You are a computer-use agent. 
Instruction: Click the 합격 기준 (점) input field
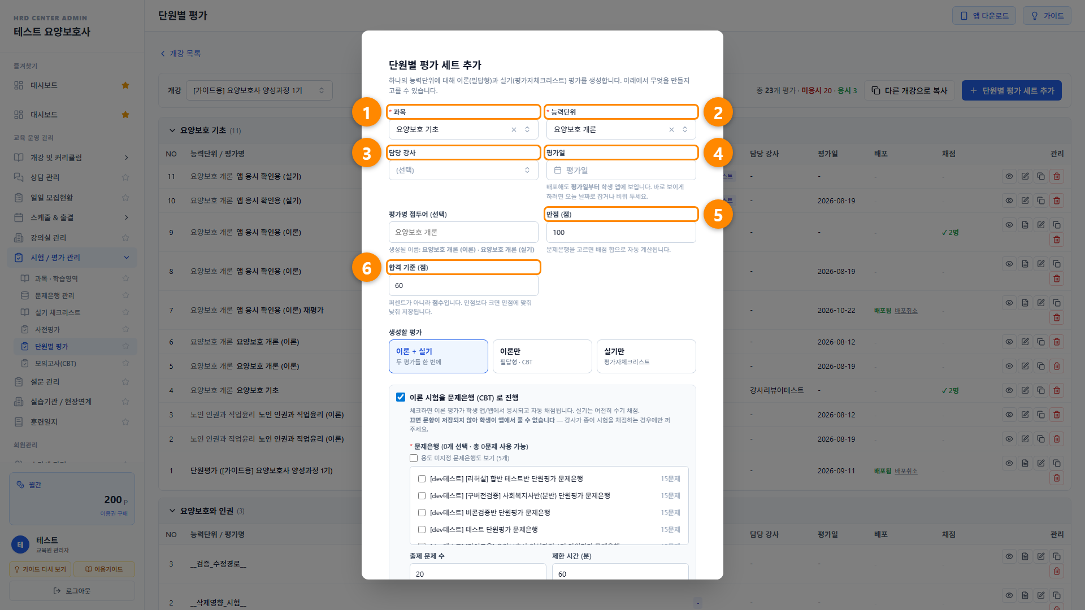[463, 285]
